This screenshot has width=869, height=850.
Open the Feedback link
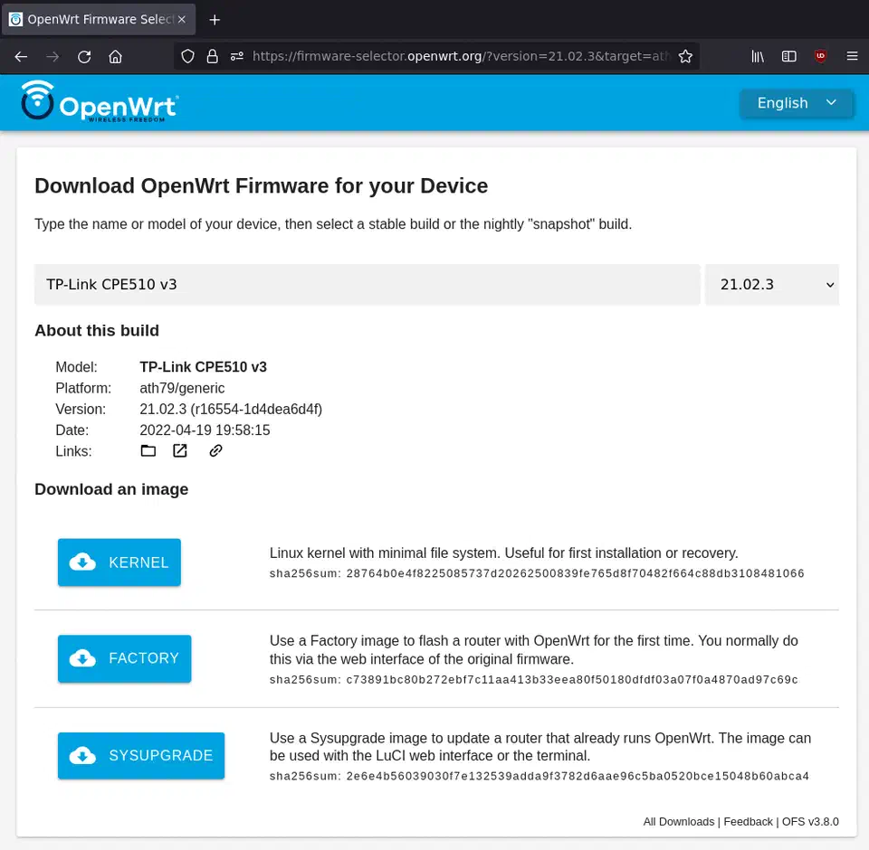pos(748,822)
